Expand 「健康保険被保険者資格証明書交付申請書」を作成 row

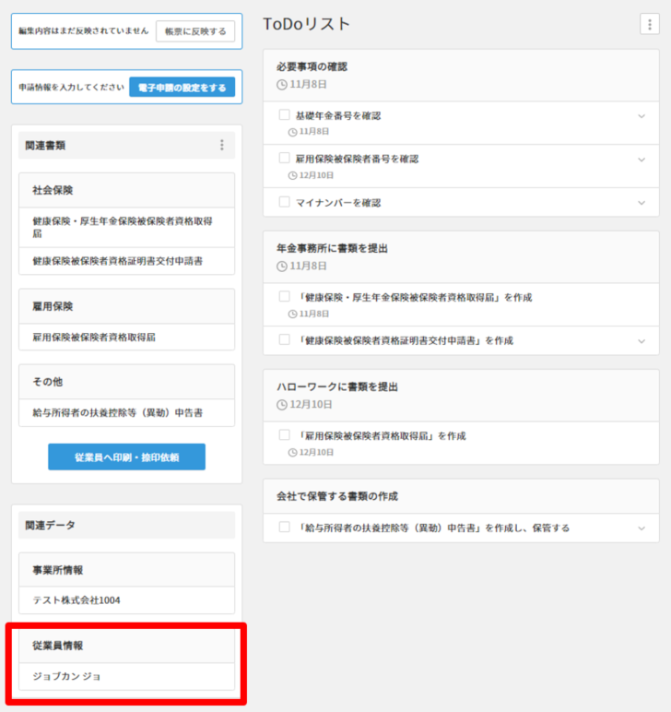[642, 340]
